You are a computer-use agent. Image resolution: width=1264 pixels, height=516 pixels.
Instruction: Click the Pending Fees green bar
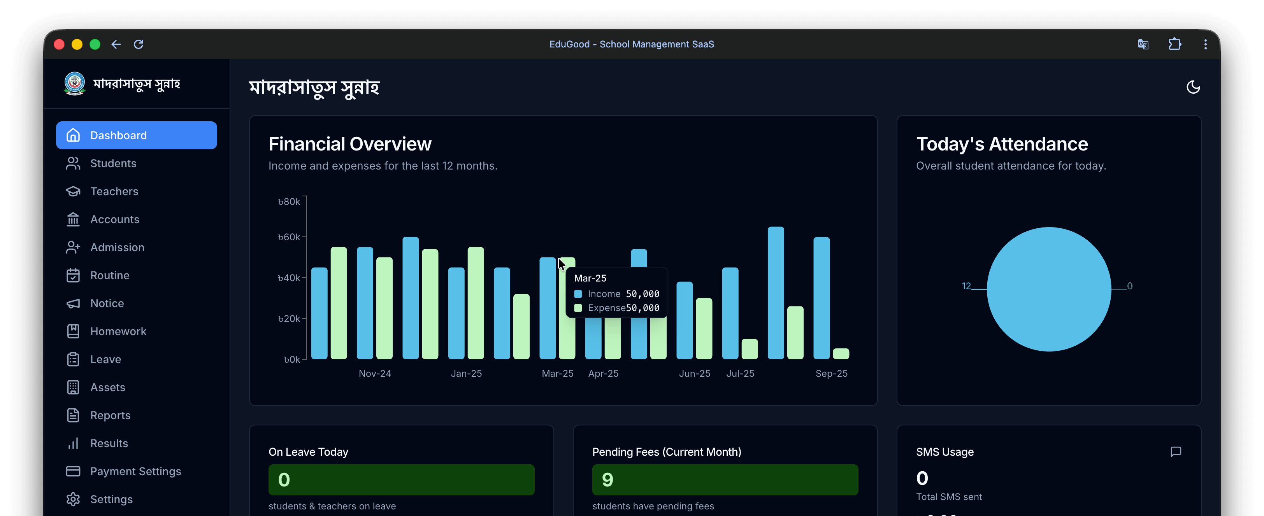[725, 479]
